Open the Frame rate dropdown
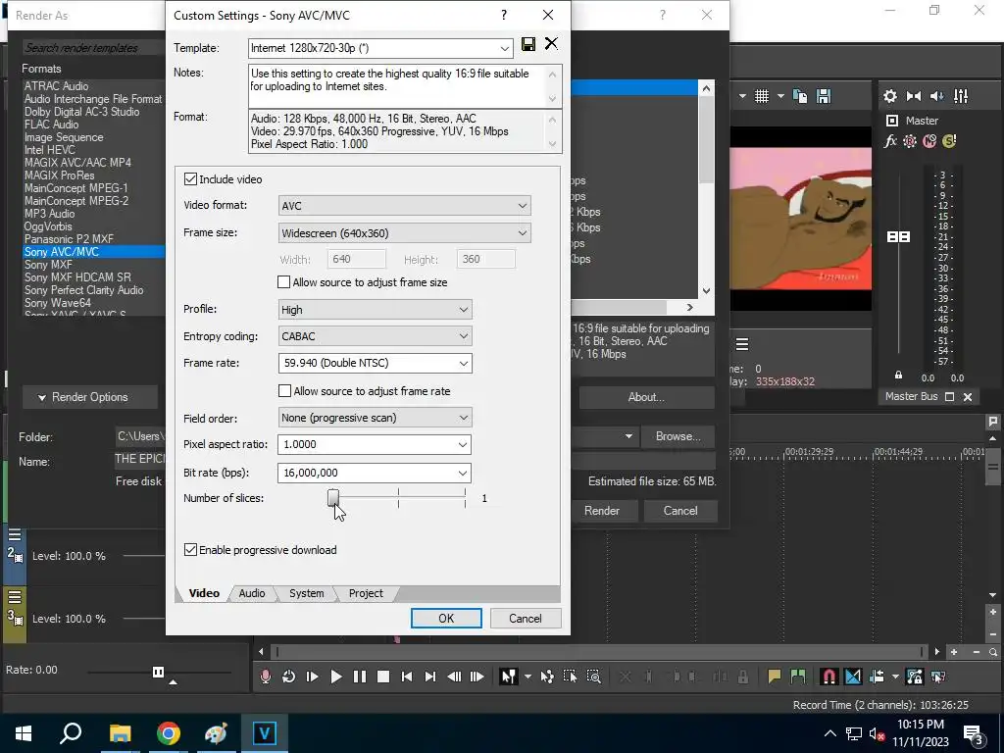 coord(464,363)
